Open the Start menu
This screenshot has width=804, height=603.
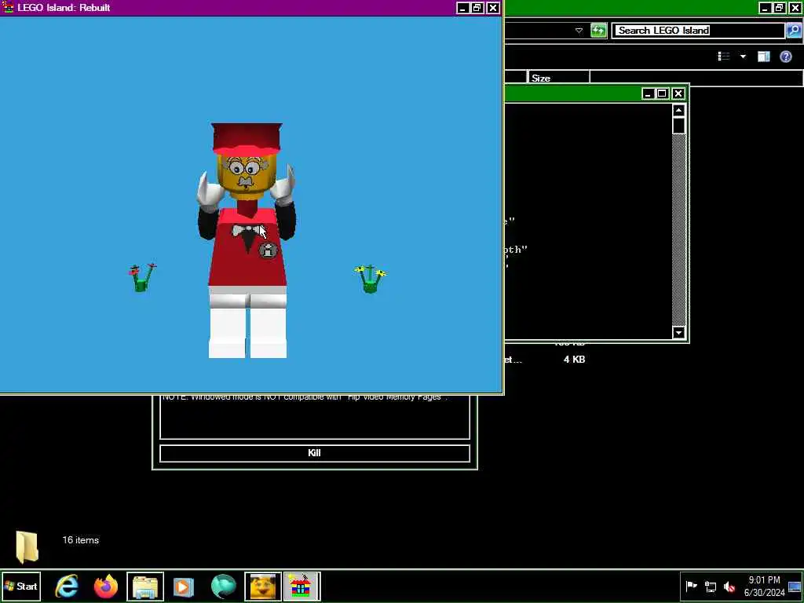click(20, 586)
